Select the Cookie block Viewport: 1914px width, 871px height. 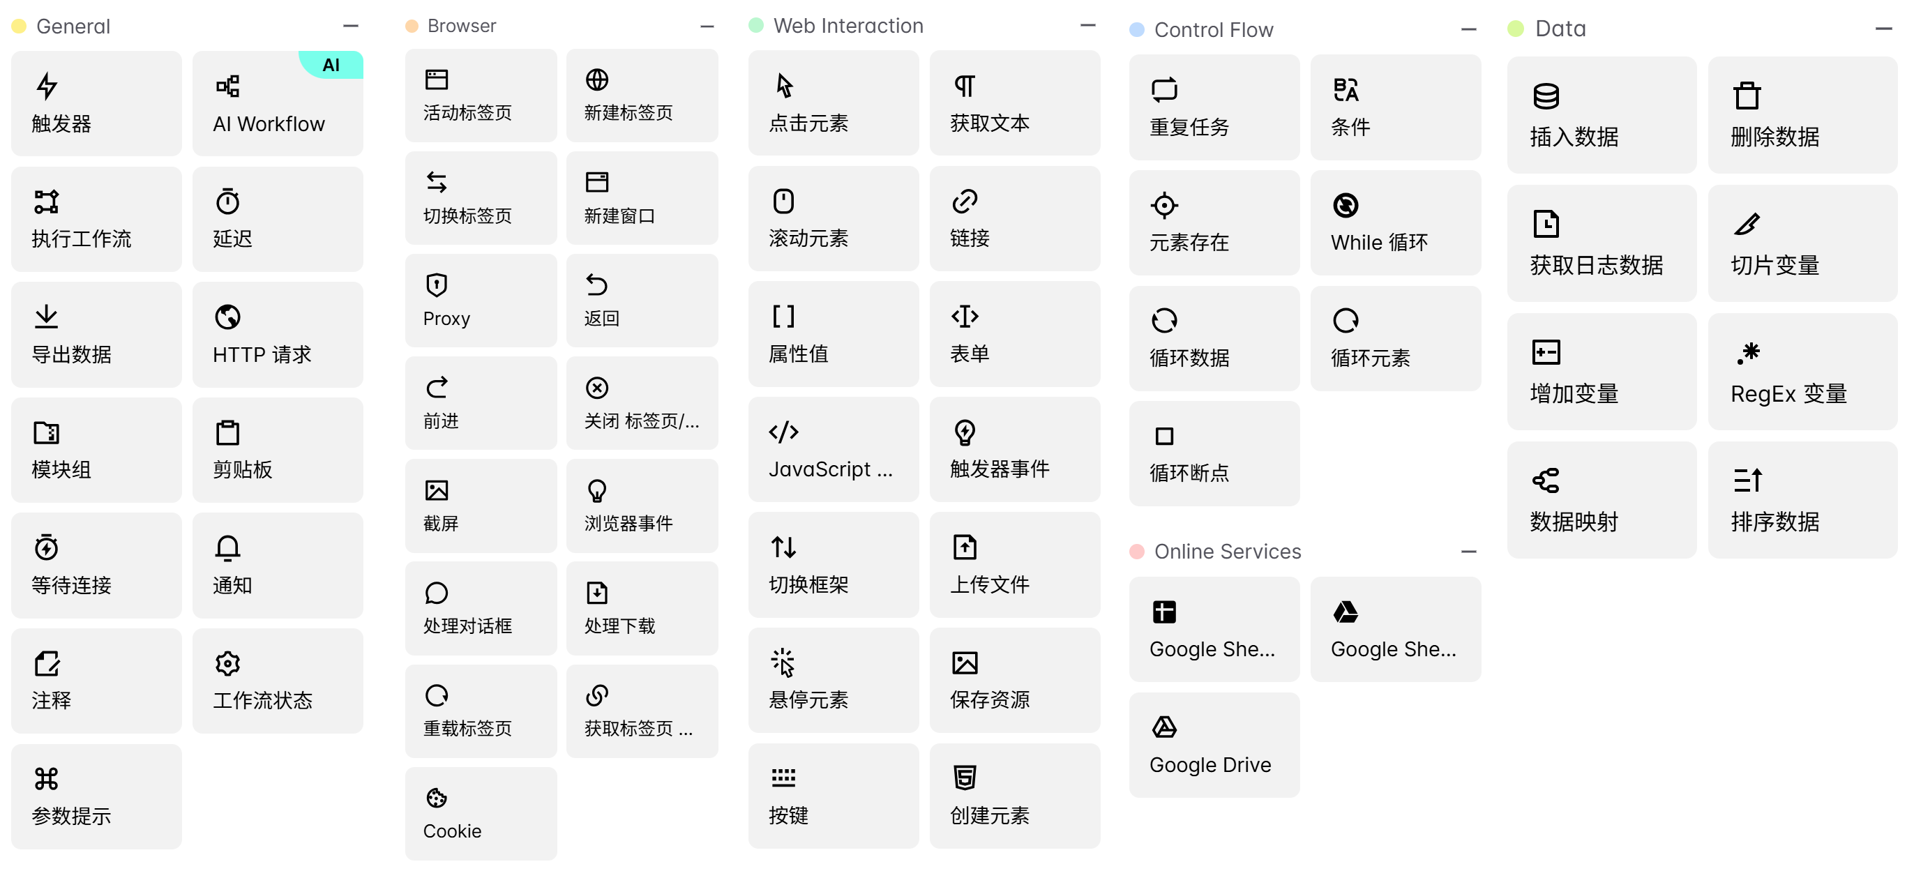(x=481, y=814)
